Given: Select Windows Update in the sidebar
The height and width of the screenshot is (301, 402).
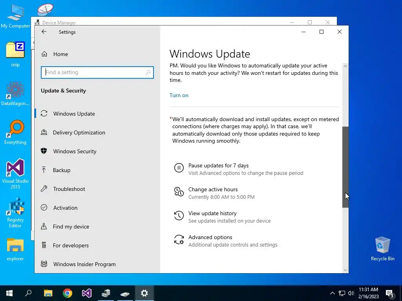Looking at the screenshot, I should click(97, 114).
